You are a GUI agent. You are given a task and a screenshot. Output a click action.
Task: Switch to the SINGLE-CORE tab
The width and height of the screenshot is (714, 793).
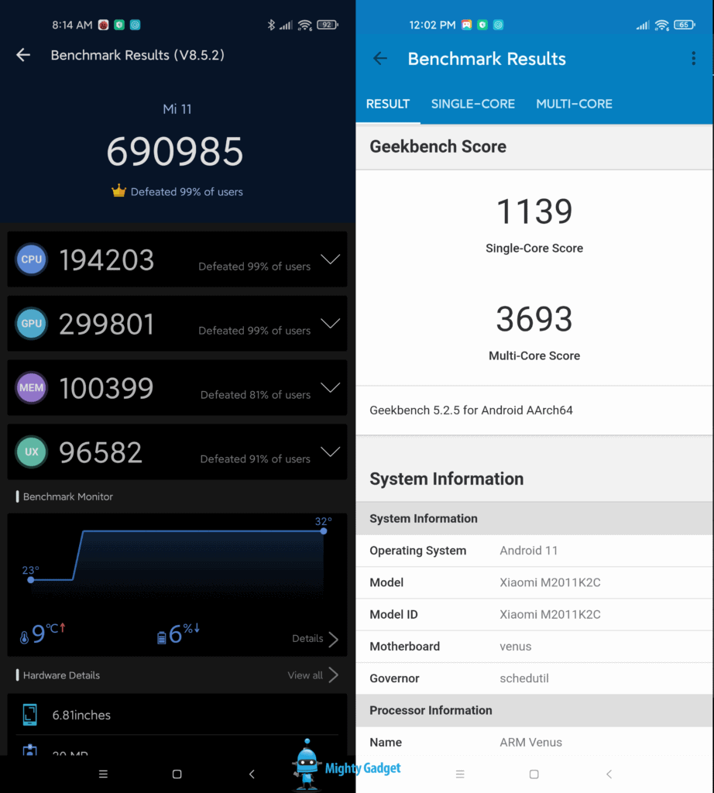coord(472,104)
